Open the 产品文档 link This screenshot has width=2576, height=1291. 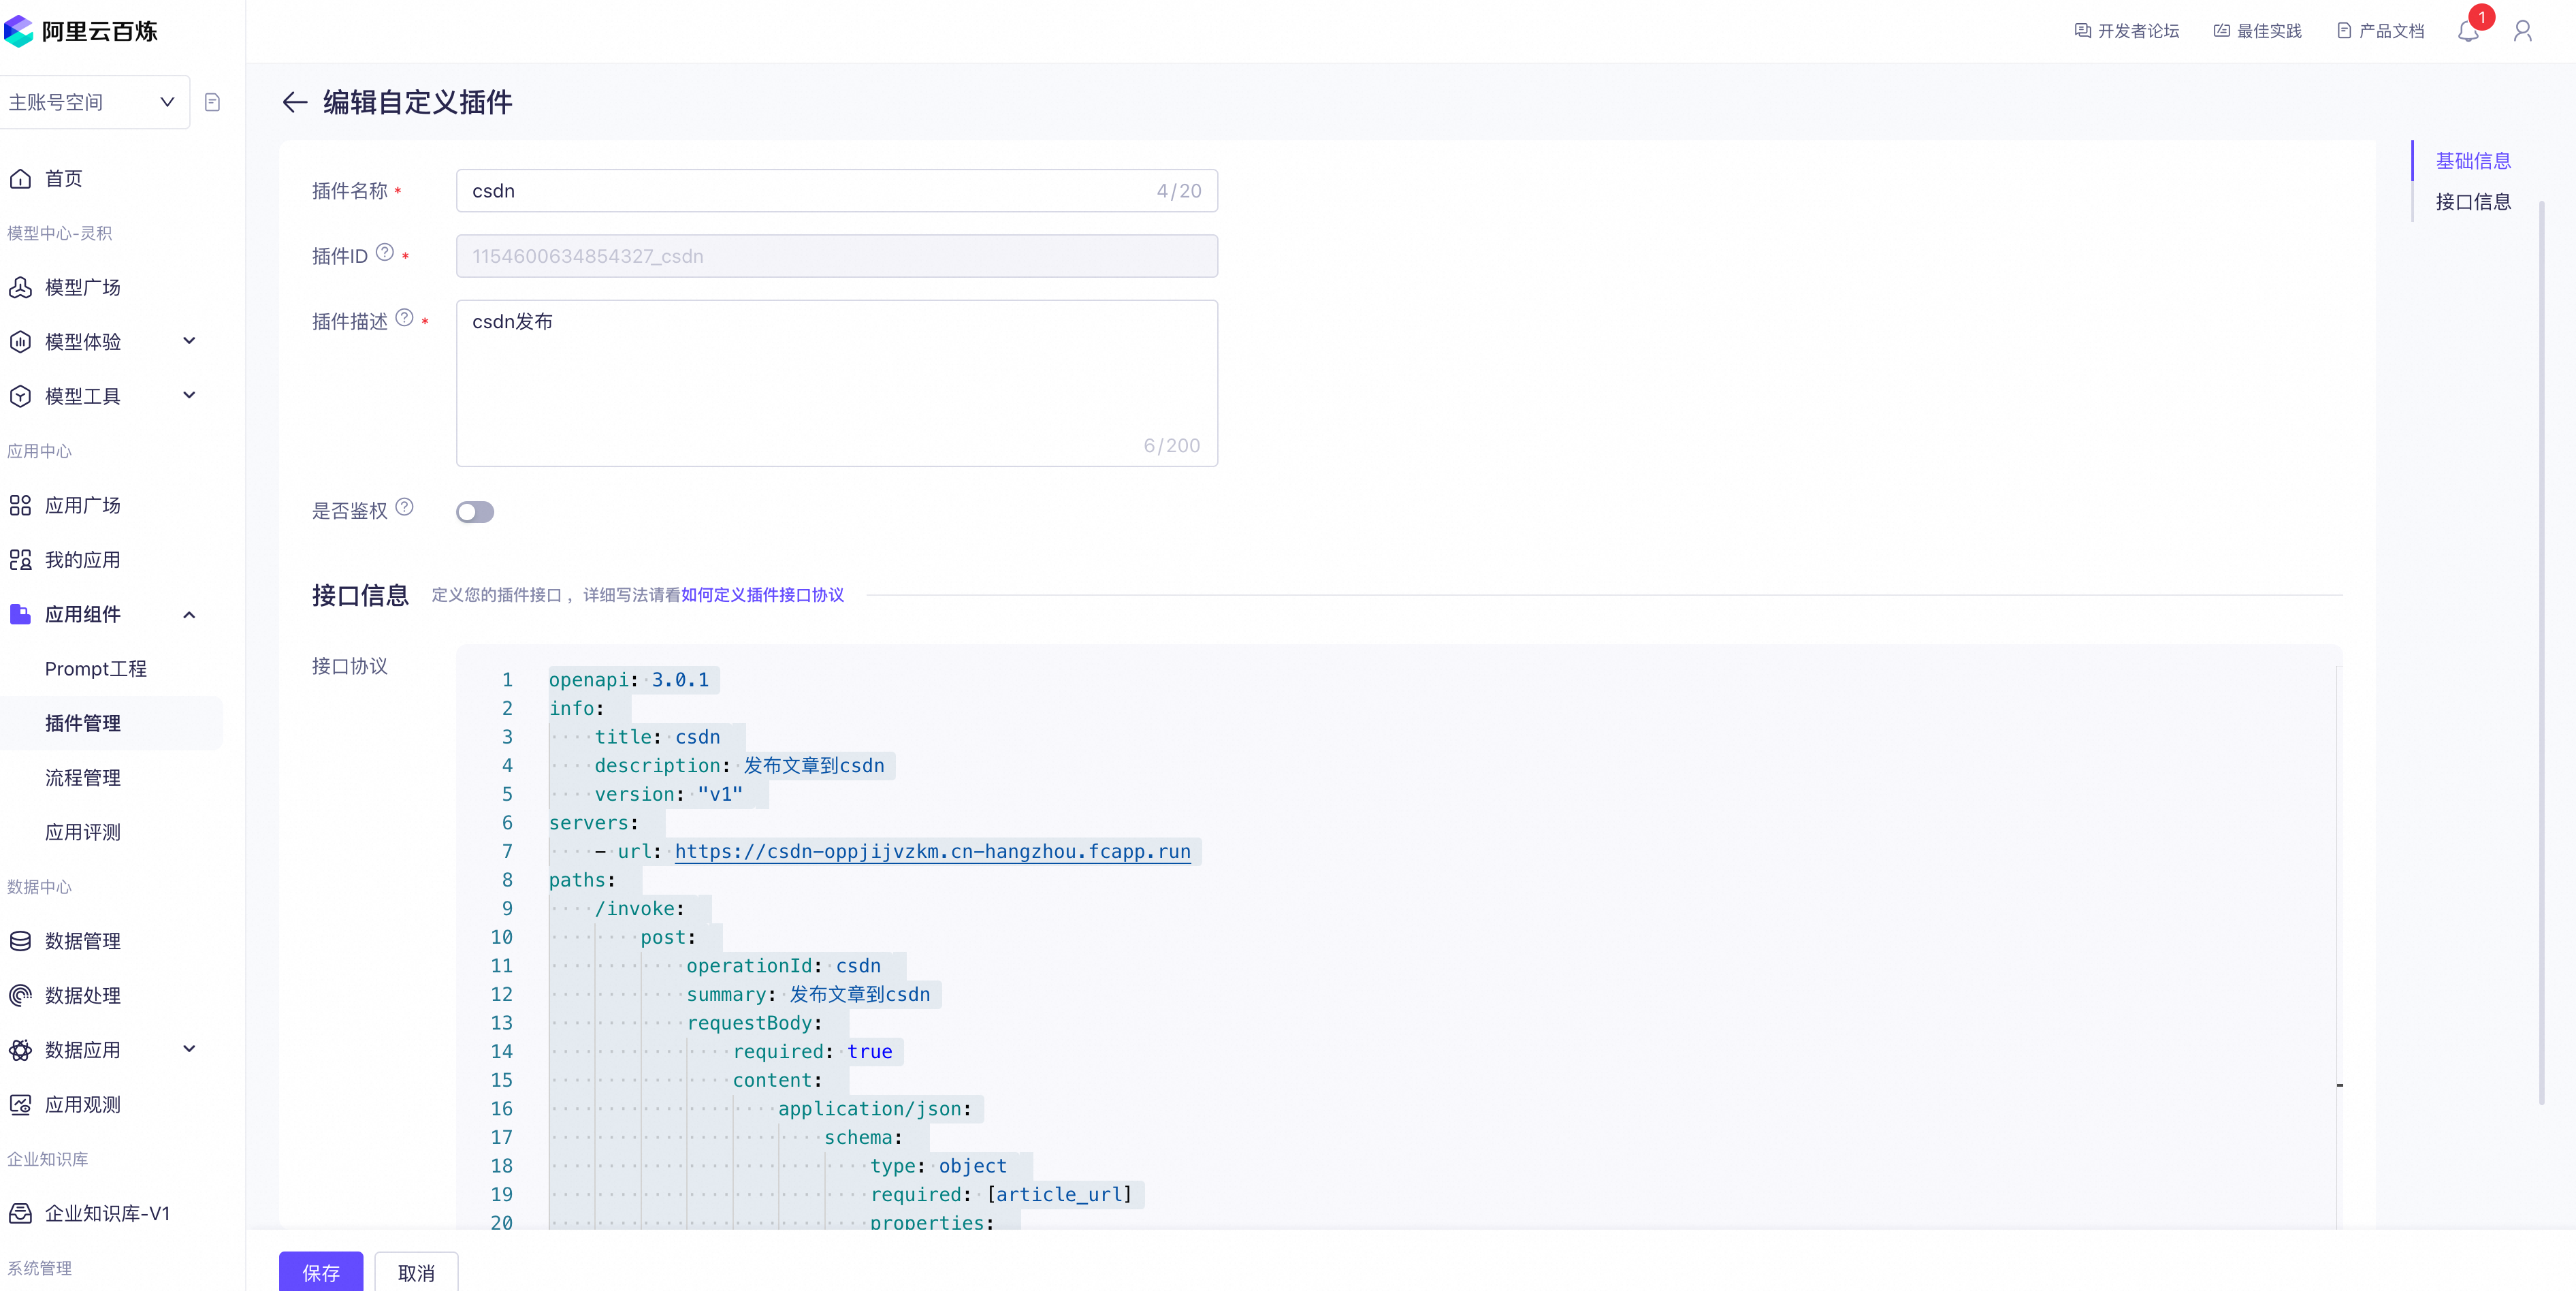2391,31
